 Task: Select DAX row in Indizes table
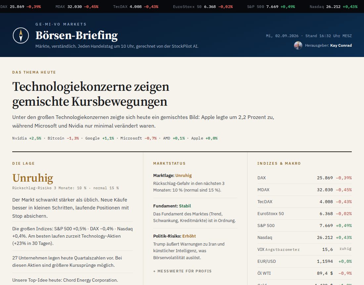click(x=304, y=178)
